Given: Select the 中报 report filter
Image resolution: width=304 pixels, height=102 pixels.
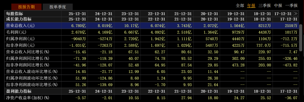Looking at the screenshot, I should coord(278,6).
